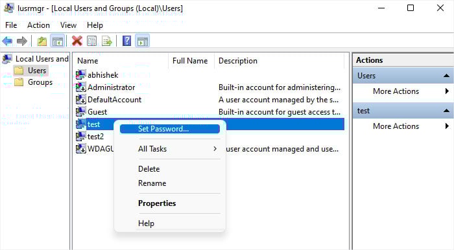Click the test2 user account icon
Viewport: 454px width, 250px height.
tap(81, 137)
